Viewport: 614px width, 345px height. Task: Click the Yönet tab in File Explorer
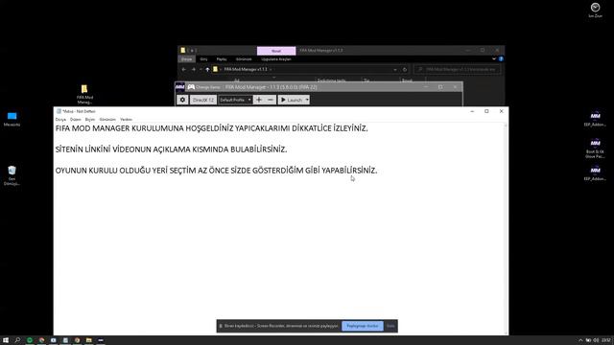click(x=276, y=51)
